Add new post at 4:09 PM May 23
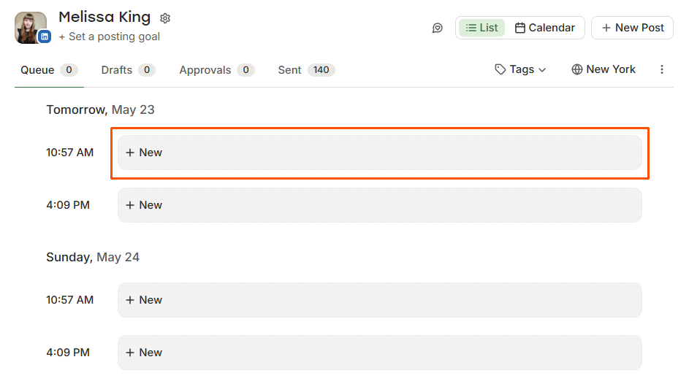The width and height of the screenshot is (689, 392). (380, 205)
